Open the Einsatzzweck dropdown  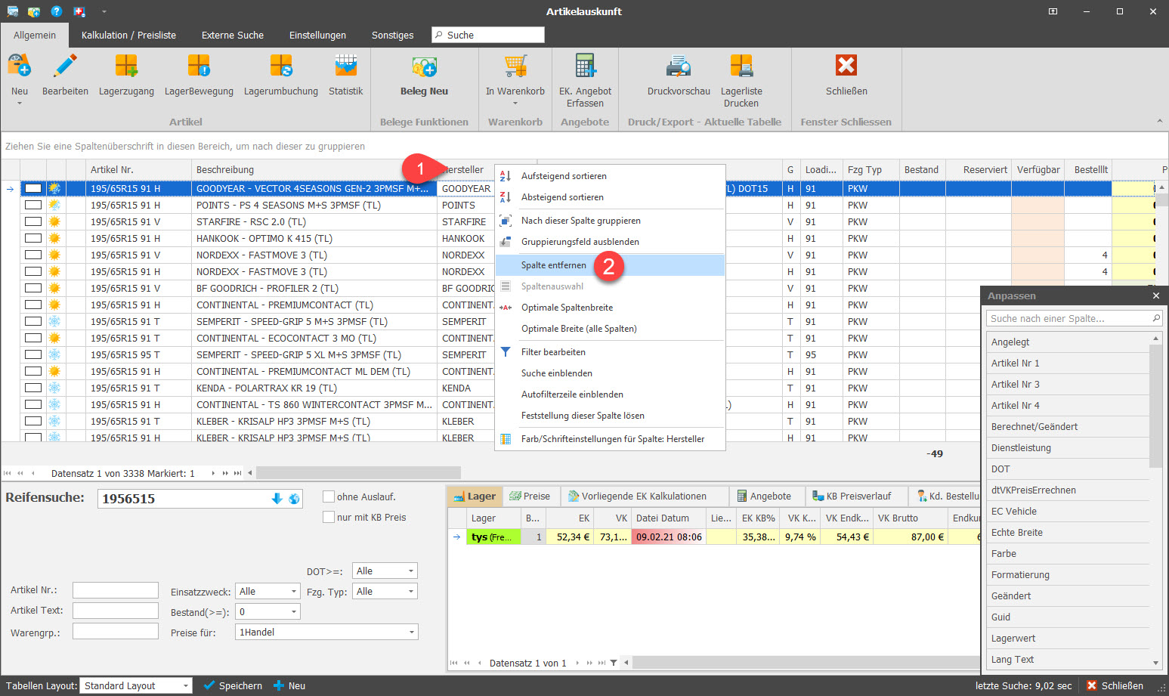click(x=294, y=592)
